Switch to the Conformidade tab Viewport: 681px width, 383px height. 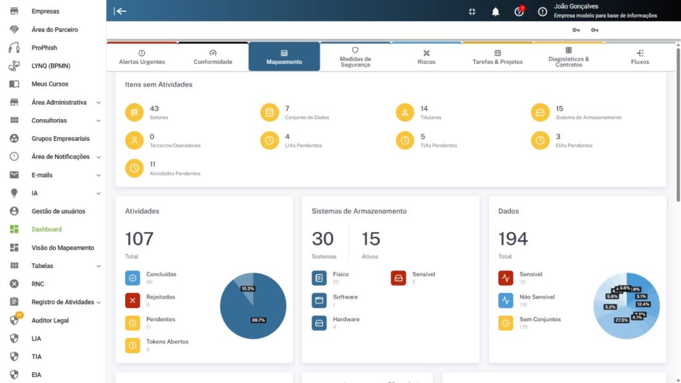(x=213, y=57)
